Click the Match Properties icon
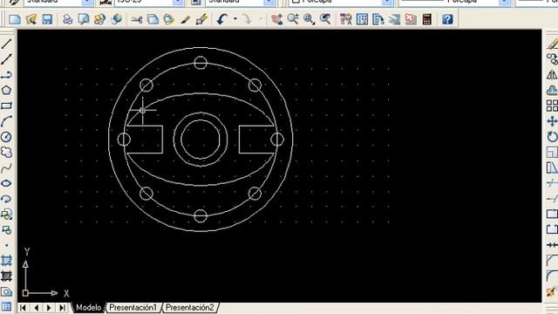Viewport: 558px width, 314px height. 186,19
